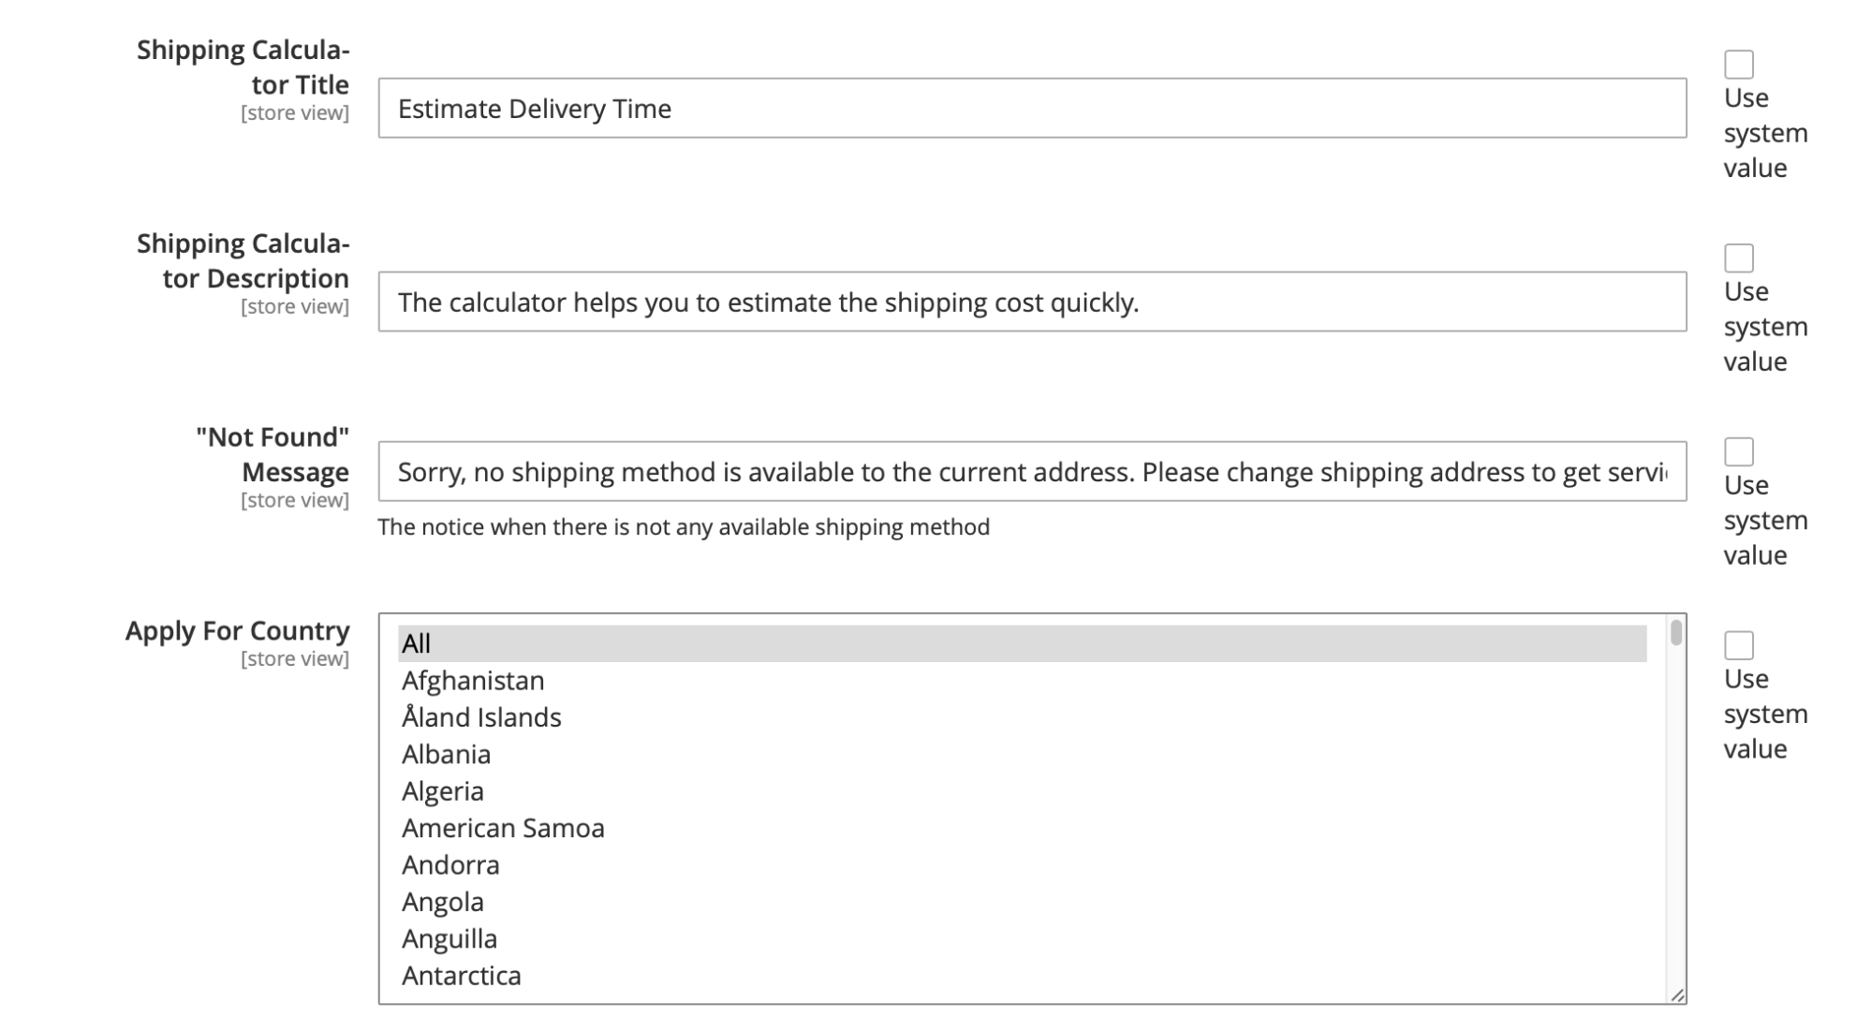Enable Use system value for Apply For Country
The width and height of the screenshot is (1872, 1017).
pos(1738,645)
